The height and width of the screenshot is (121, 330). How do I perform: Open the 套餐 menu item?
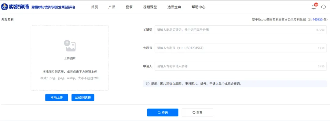click(129, 7)
